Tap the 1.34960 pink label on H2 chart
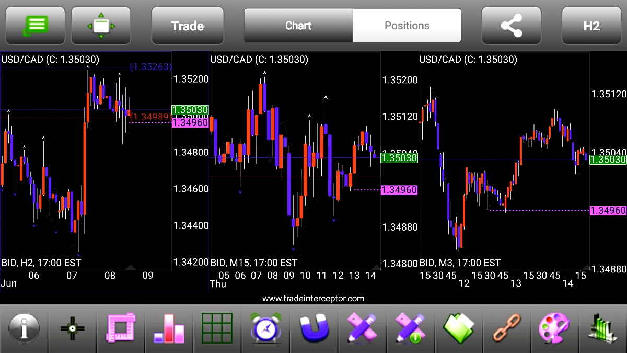Image resolution: width=627 pixels, height=353 pixels. [x=190, y=122]
